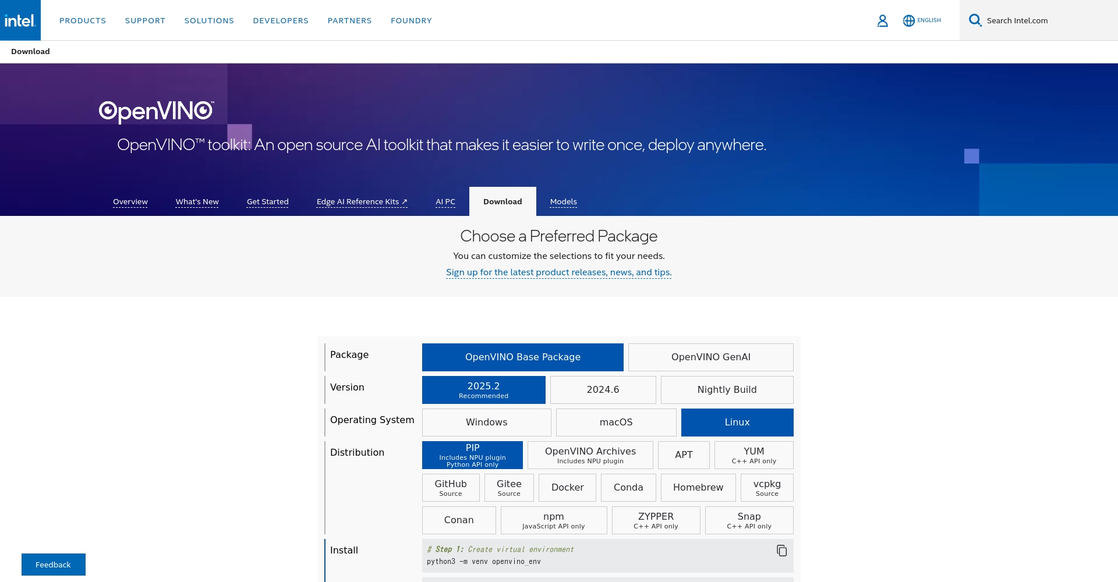Viewport: 1118px width, 582px height.
Task: Select Conda distribution
Action: tap(628, 488)
